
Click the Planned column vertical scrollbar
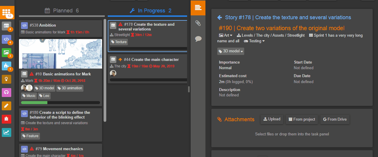point(105,71)
